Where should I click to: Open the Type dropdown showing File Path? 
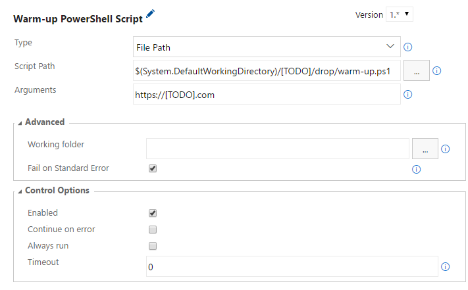coord(267,47)
